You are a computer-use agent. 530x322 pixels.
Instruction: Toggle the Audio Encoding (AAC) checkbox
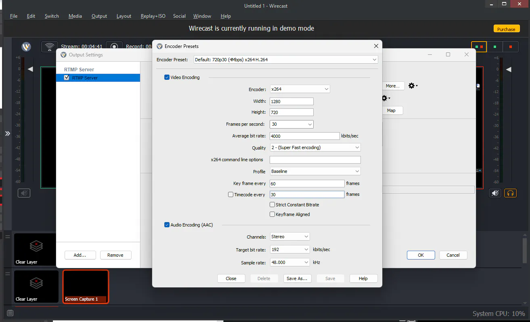167,225
